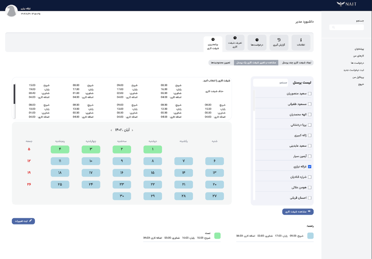Image resolution: width=372 pixels, height=259 pixels.
Task: Click the clock icon on تعریف شیفت کاری tab
Action: (235, 38)
